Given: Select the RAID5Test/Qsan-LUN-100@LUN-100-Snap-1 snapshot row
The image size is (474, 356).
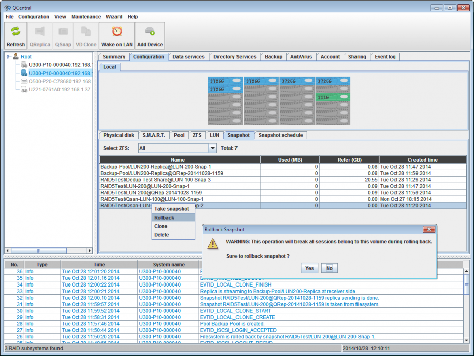Looking at the screenshot, I should (x=283, y=199).
